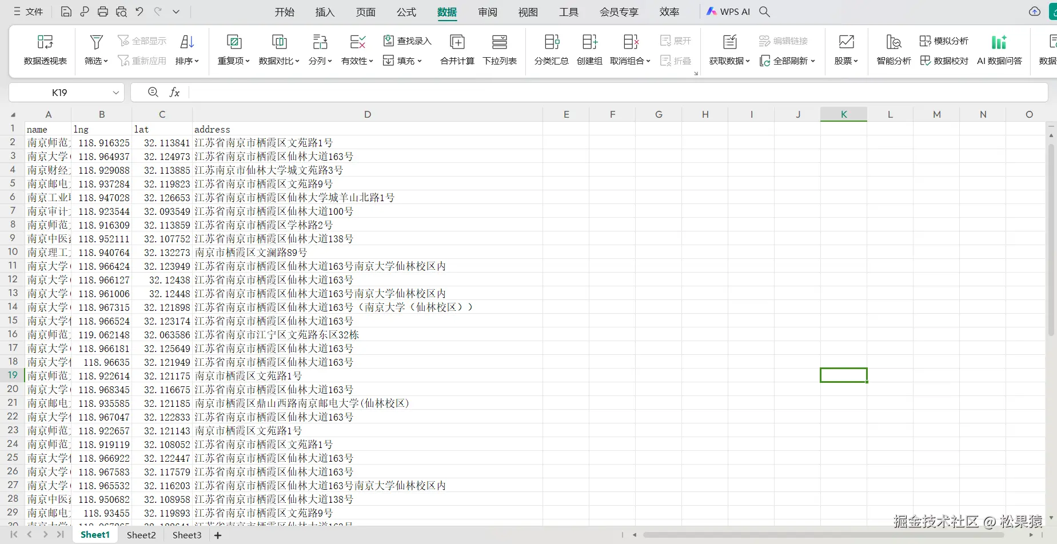Click the formula bar input field
The image size is (1057, 544).
(x=617, y=92)
